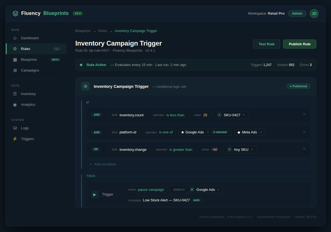331x232 pixels.
Task: Click the Low Stock Alert — SKU-0427 campaign chip
Action: pyautogui.click(x=165, y=200)
